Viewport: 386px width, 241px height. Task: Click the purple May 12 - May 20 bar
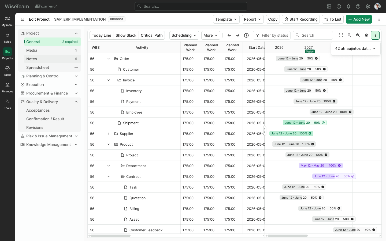pos(321,165)
